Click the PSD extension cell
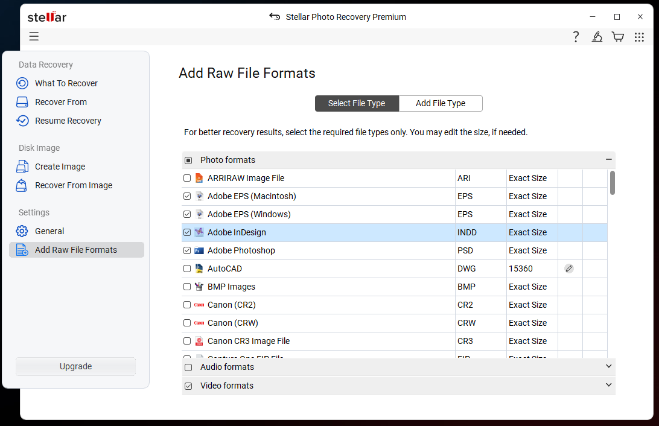 coord(481,250)
